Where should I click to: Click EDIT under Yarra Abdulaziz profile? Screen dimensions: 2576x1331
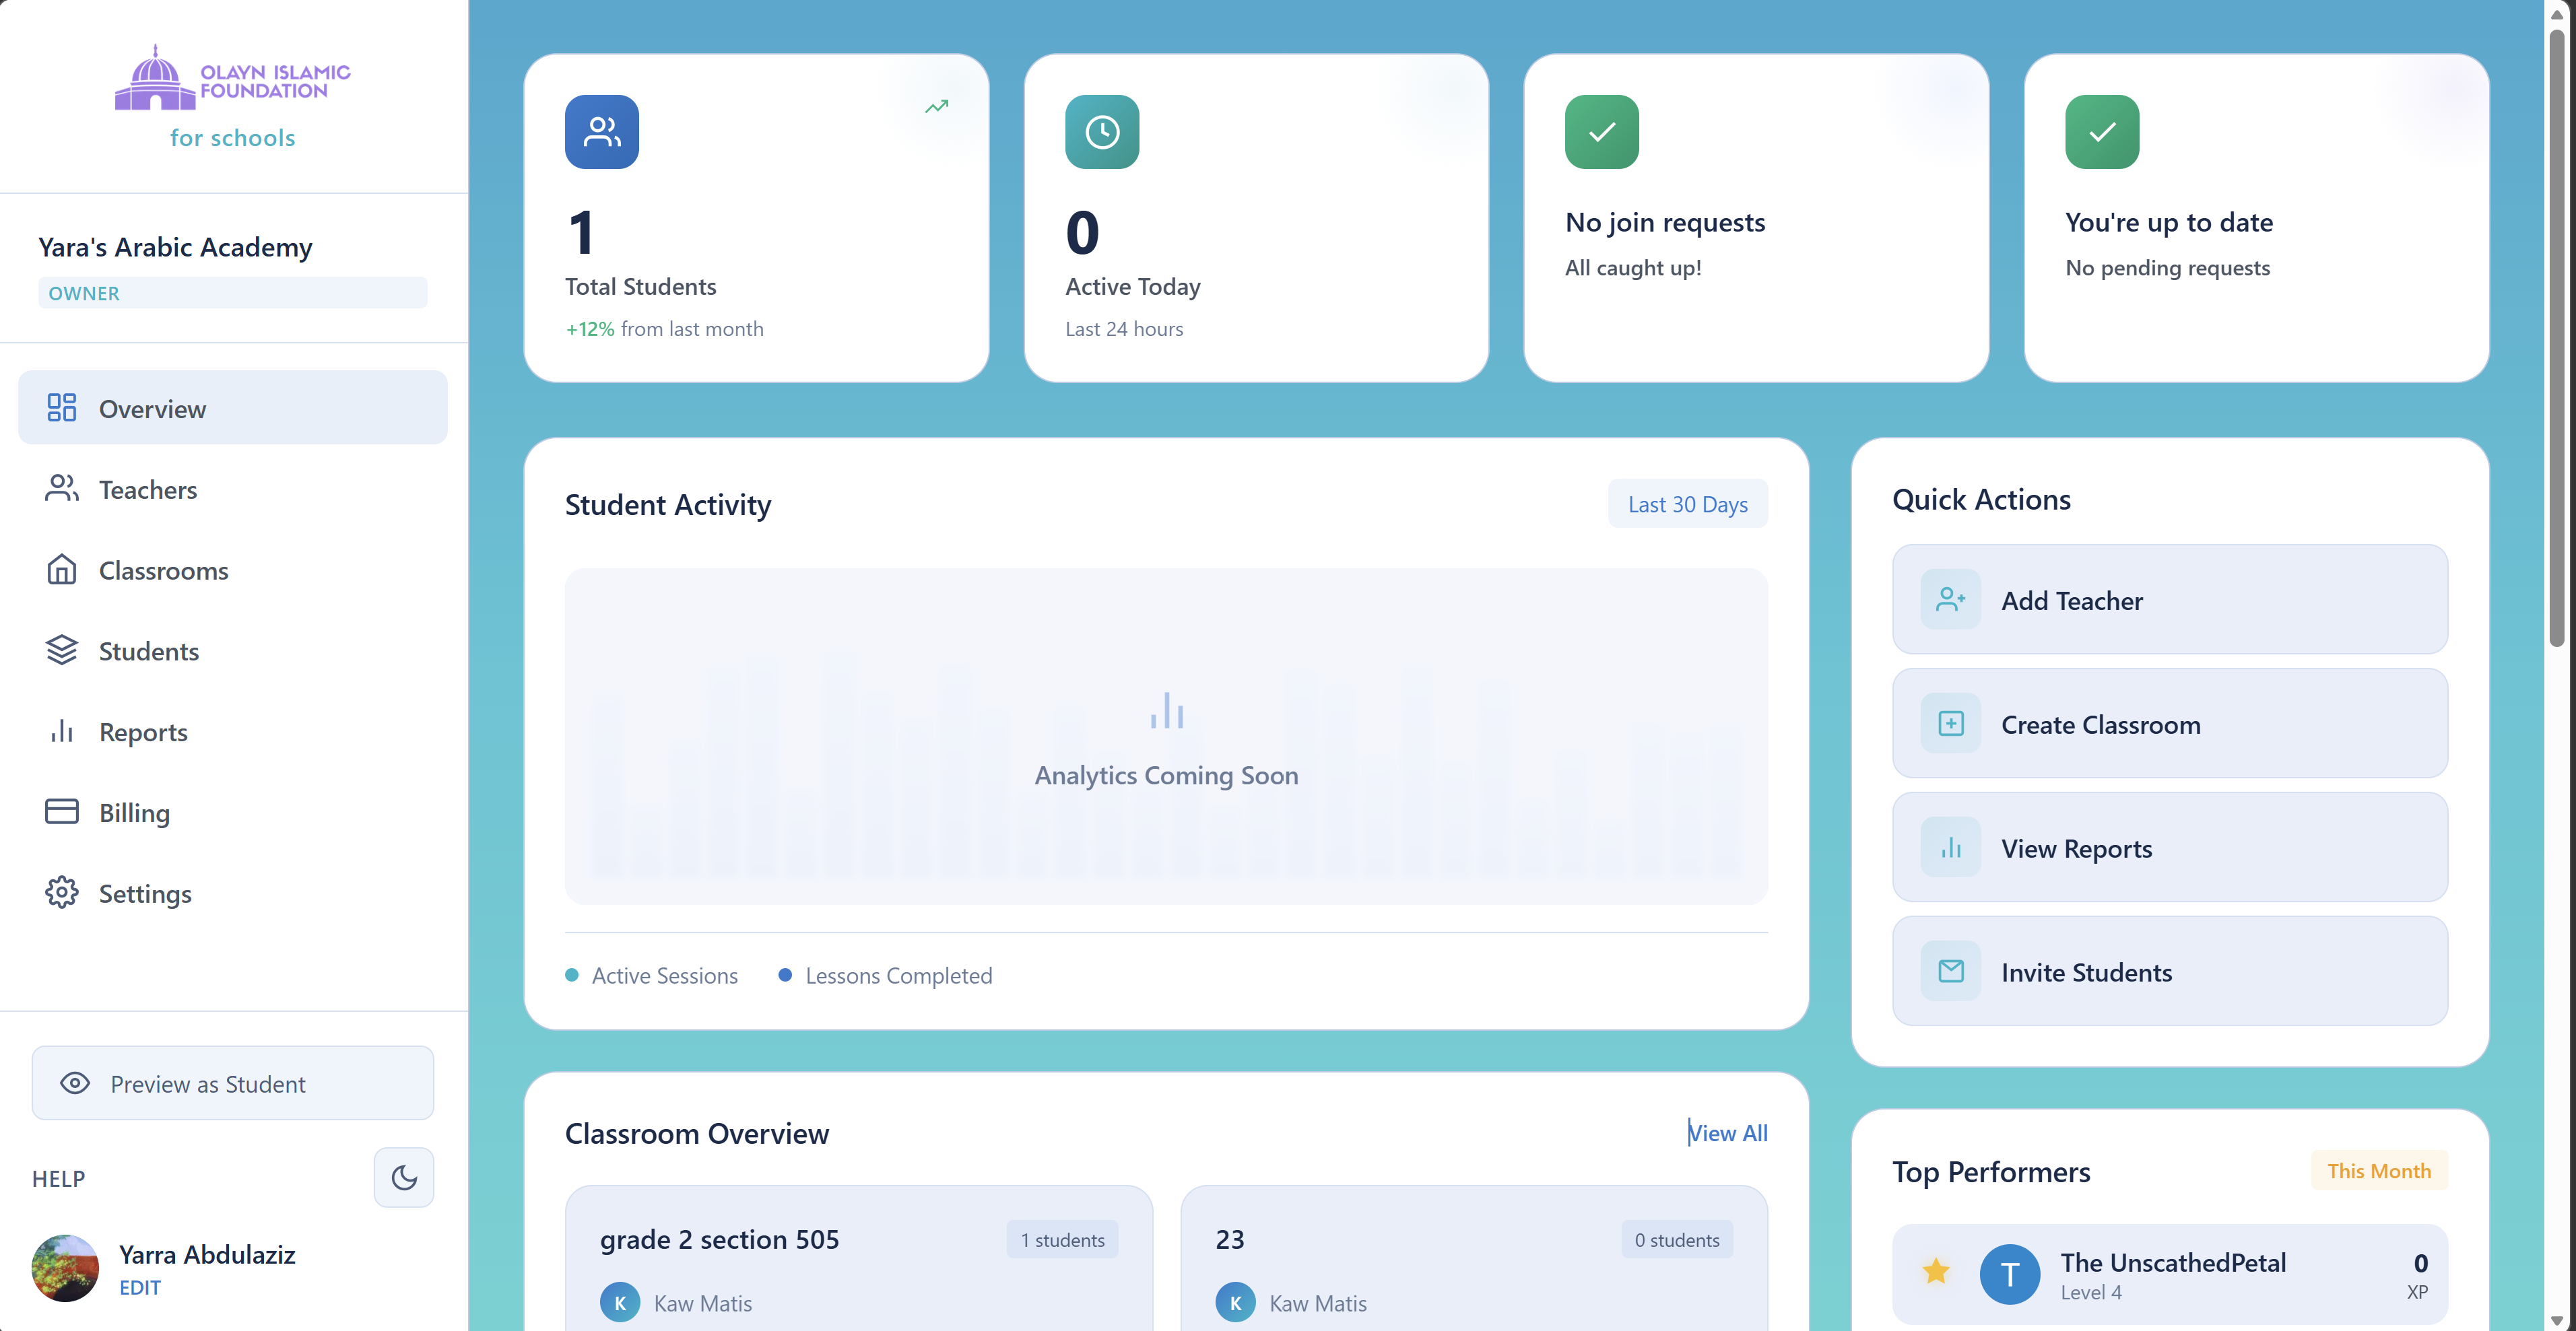tap(139, 1288)
